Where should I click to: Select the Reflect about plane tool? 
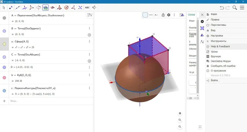[x=80, y=7]
